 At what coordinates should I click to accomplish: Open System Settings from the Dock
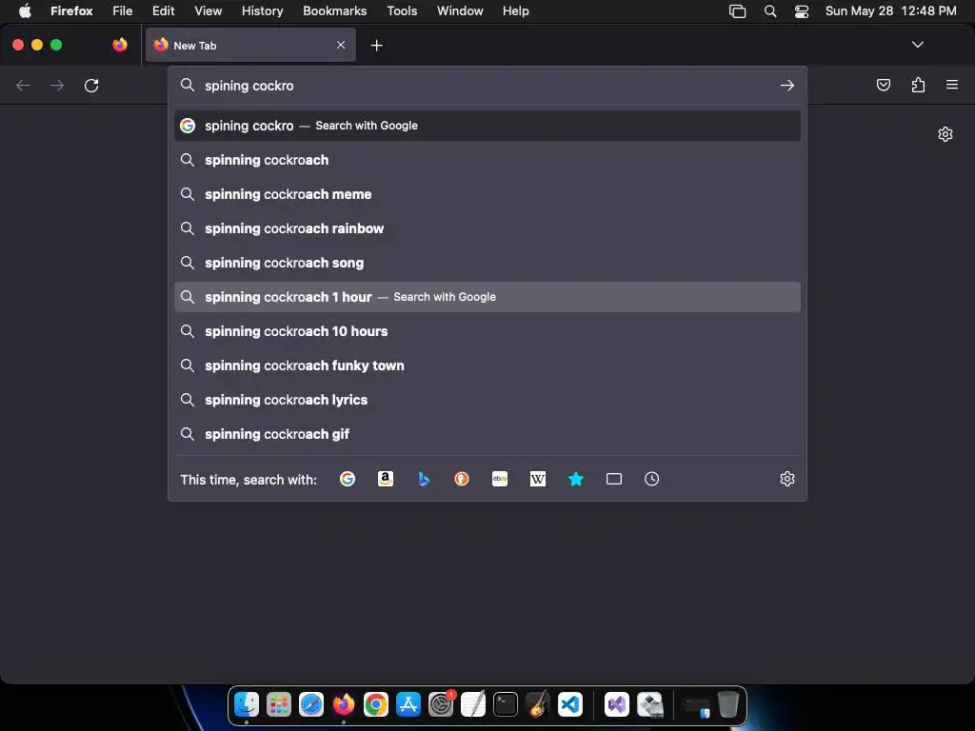[441, 704]
